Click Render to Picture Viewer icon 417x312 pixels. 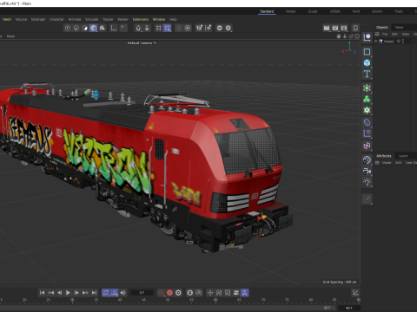coord(335,28)
